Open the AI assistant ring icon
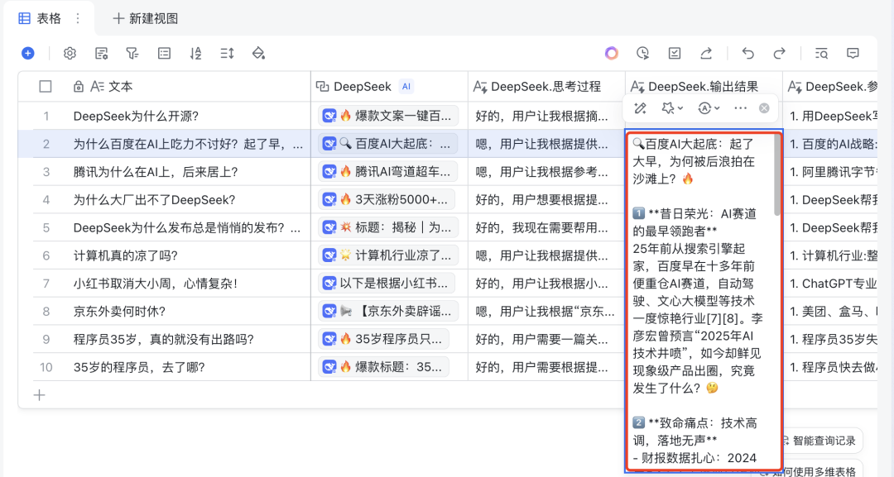Viewport: 894px width, 477px height. pyautogui.click(x=611, y=54)
